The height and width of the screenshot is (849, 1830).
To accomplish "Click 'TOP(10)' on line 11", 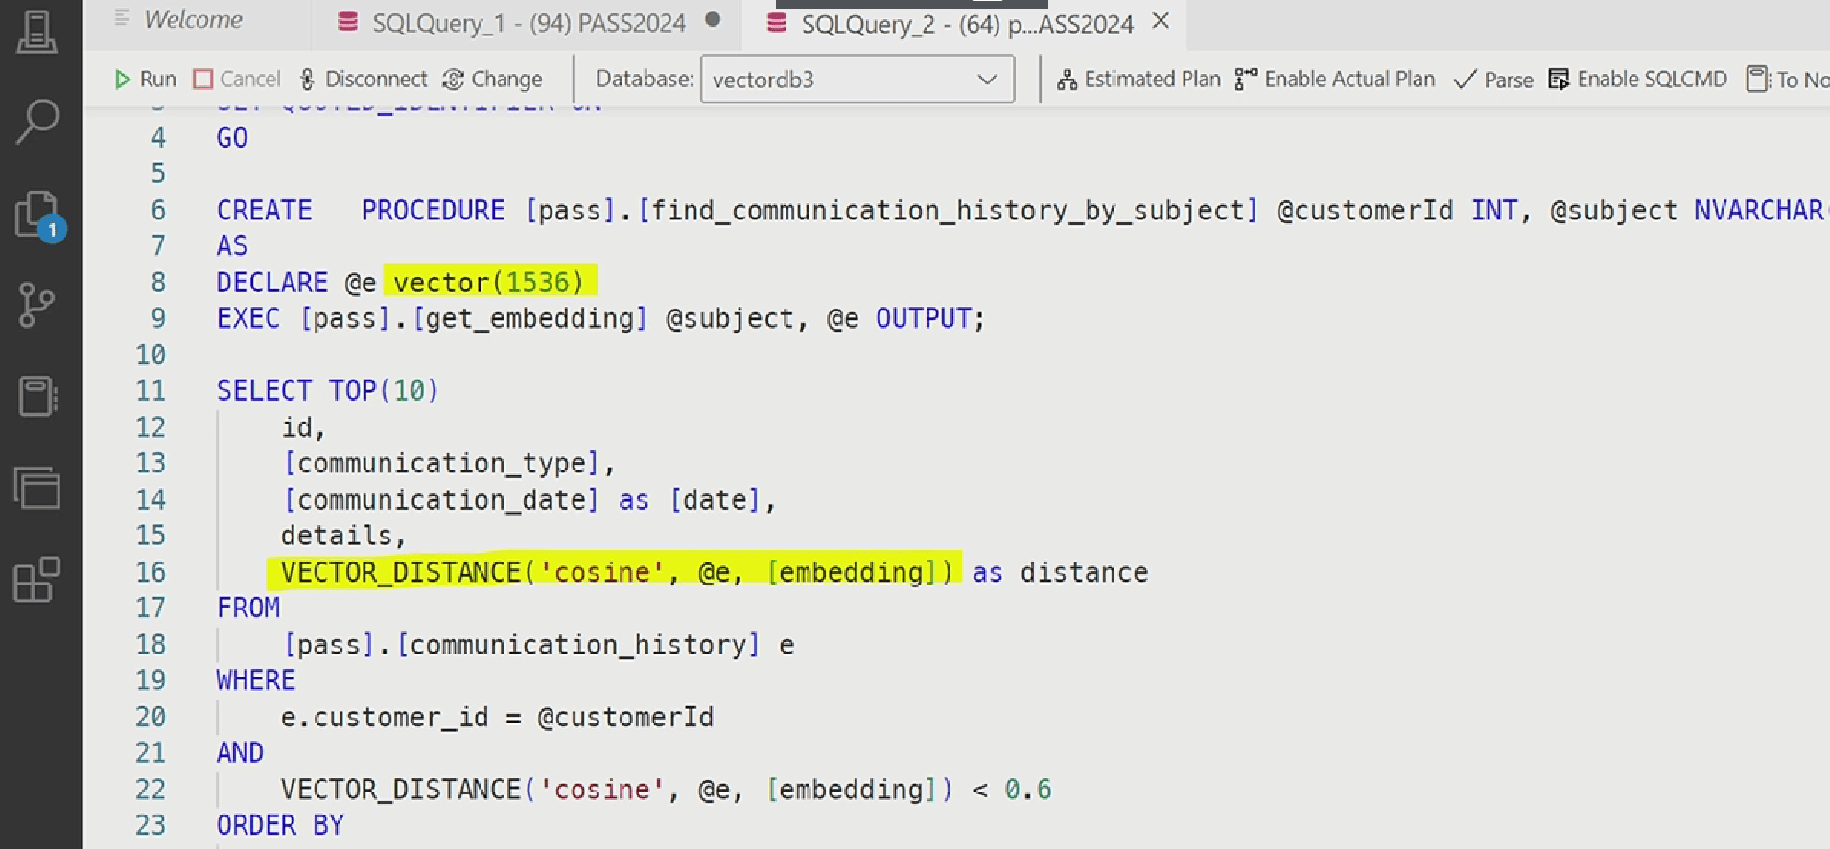I will tap(384, 391).
